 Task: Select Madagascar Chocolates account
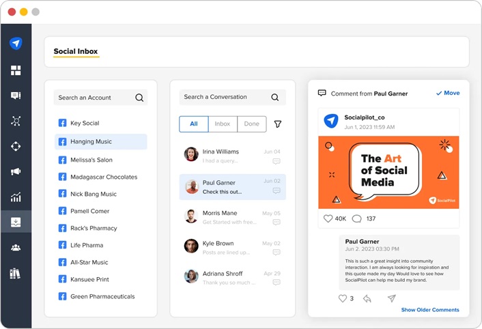click(101, 177)
